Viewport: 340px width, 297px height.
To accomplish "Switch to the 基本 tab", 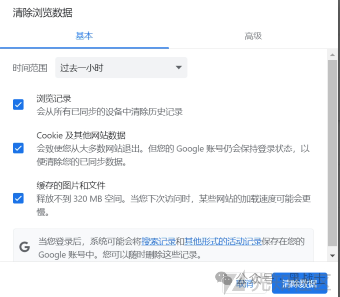I will (84, 36).
